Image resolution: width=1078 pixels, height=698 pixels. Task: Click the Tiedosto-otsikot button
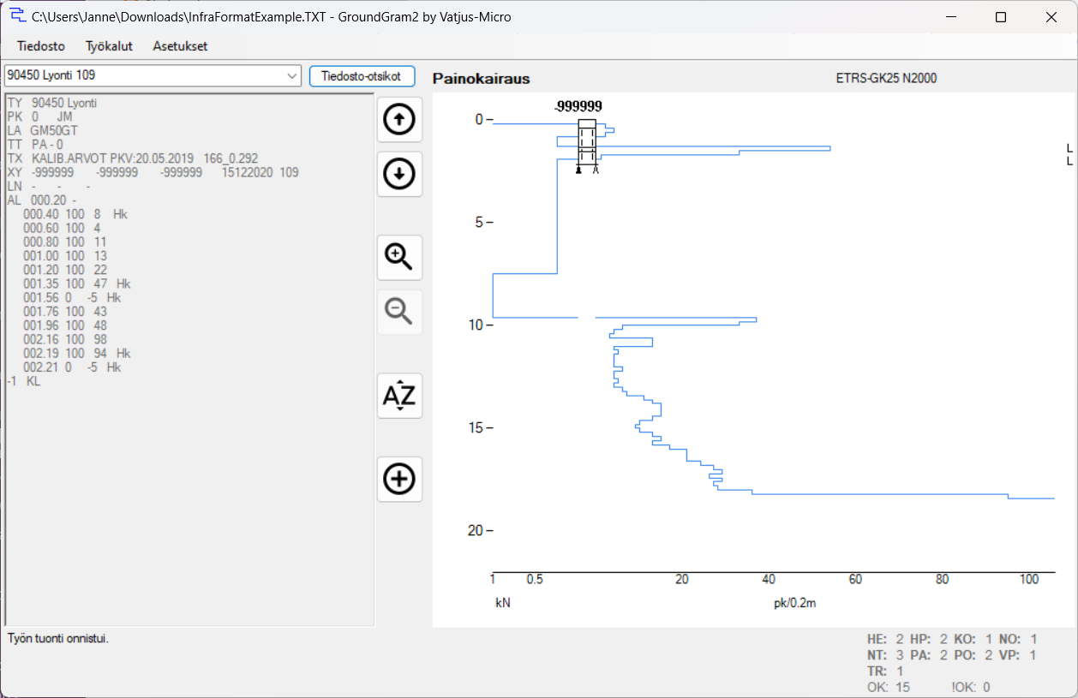362,75
